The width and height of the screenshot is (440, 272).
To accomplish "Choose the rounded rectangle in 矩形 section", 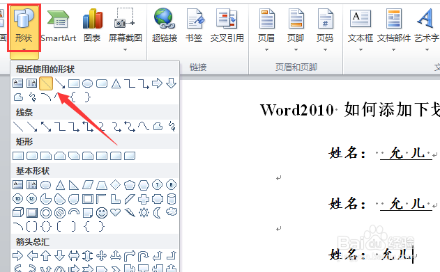I will [x=32, y=156].
